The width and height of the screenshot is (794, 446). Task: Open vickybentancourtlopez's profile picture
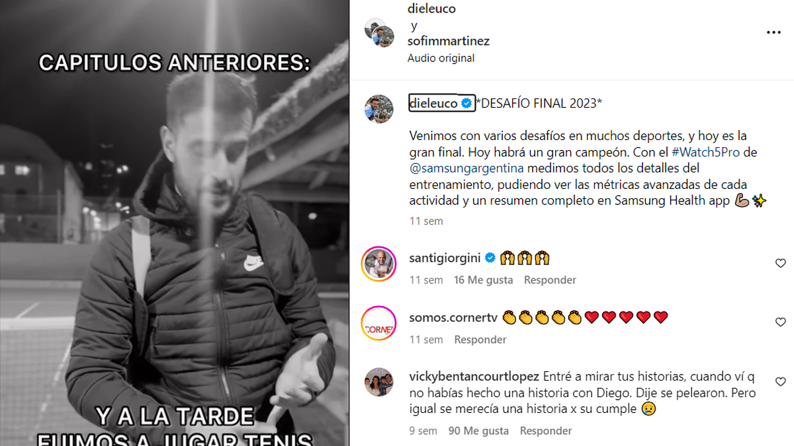(x=379, y=382)
